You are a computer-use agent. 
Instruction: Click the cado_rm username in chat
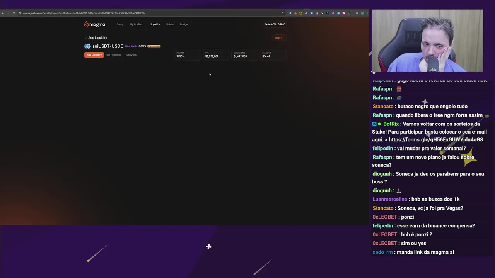[x=382, y=252]
